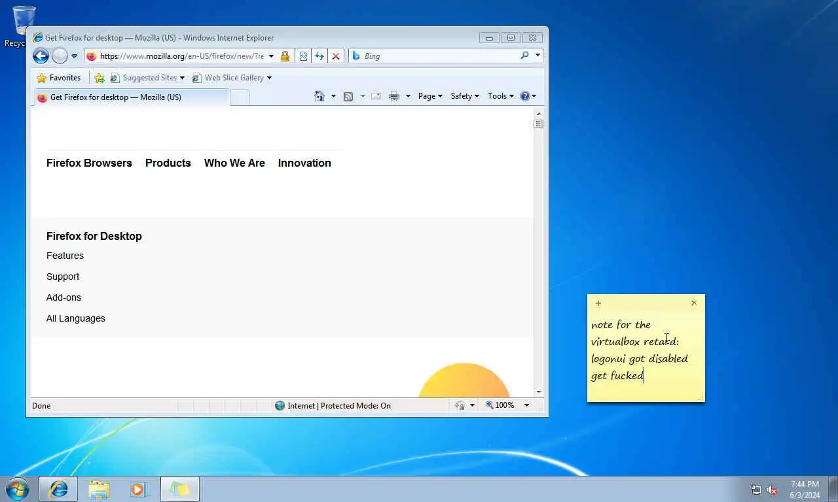Open the Windows Start orb

pyautogui.click(x=17, y=489)
